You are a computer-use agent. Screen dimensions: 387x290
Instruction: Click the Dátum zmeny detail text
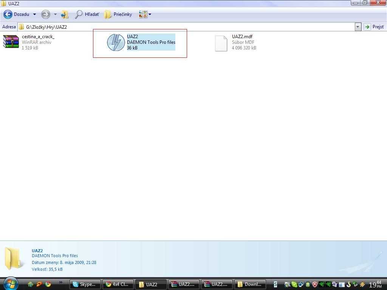[64, 262]
